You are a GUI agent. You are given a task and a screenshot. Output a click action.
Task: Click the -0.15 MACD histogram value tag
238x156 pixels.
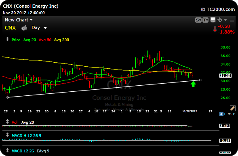point(225,141)
